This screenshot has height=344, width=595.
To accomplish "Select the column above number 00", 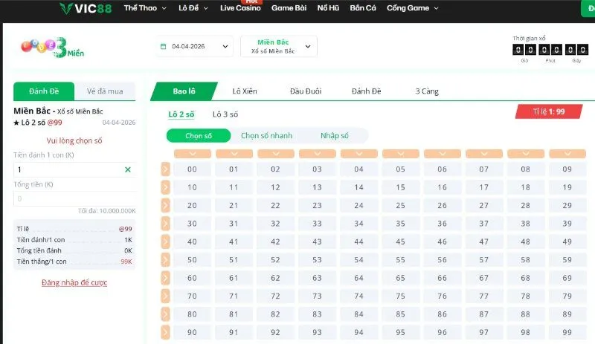I will (193, 154).
